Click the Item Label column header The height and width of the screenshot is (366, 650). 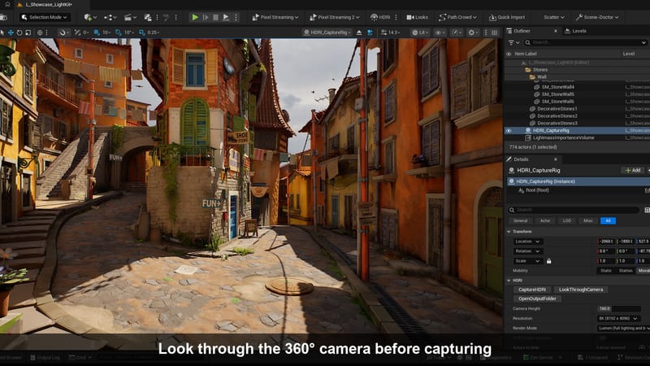tap(526, 54)
